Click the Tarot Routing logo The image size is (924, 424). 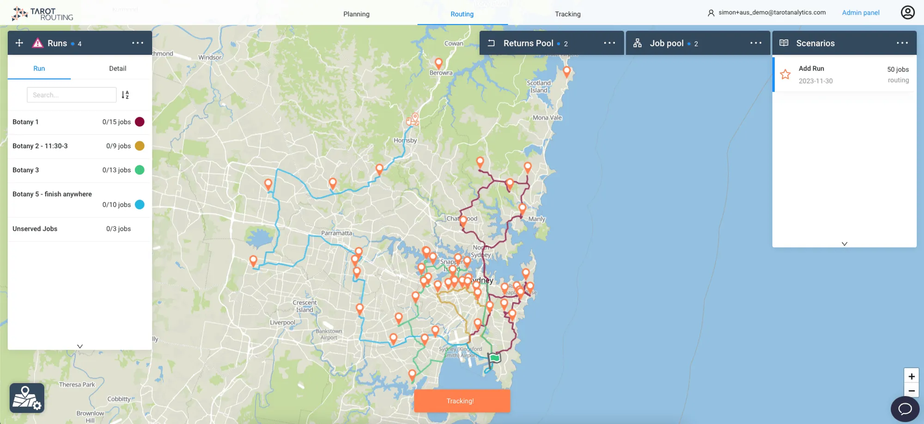[x=43, y=14]
